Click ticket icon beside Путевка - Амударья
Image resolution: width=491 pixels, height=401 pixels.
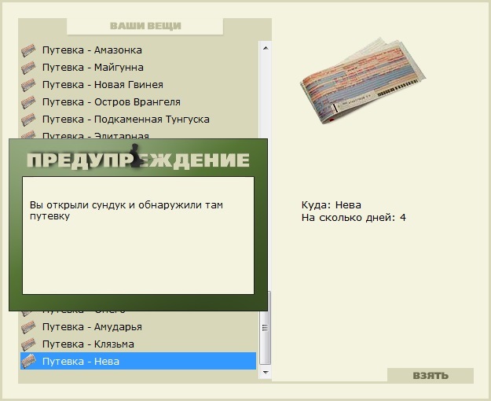[28, 327]
